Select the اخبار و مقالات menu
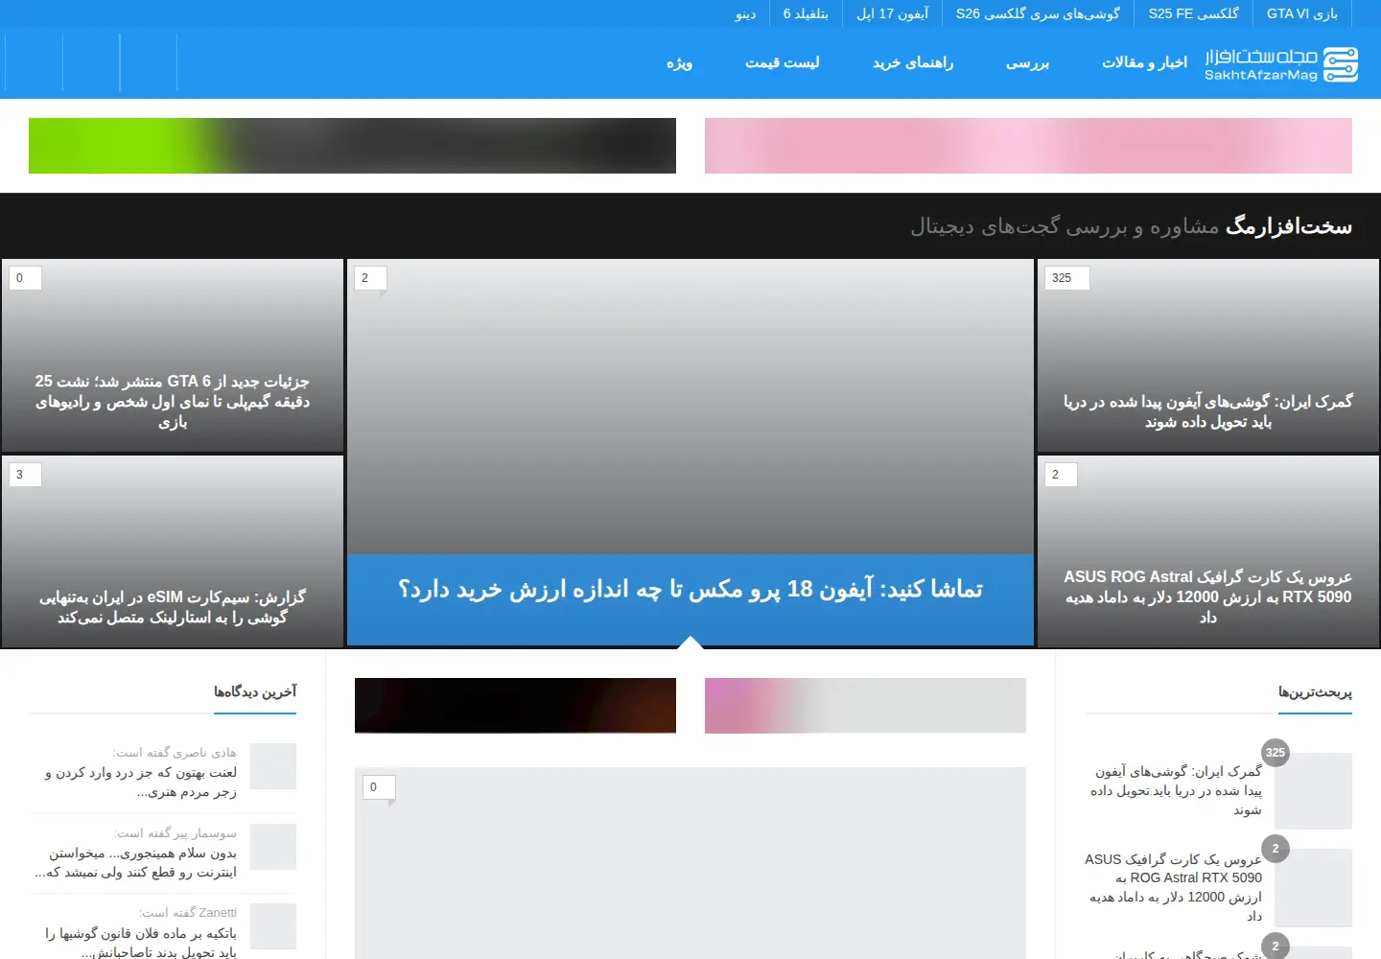This screenshot has height=959, width=1381. [x=1144, y=62]
